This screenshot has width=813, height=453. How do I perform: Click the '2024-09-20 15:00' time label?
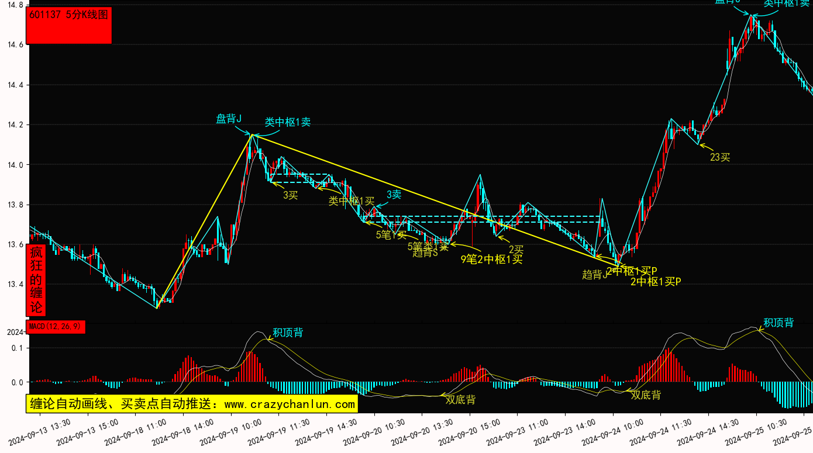tap(470, 432)
